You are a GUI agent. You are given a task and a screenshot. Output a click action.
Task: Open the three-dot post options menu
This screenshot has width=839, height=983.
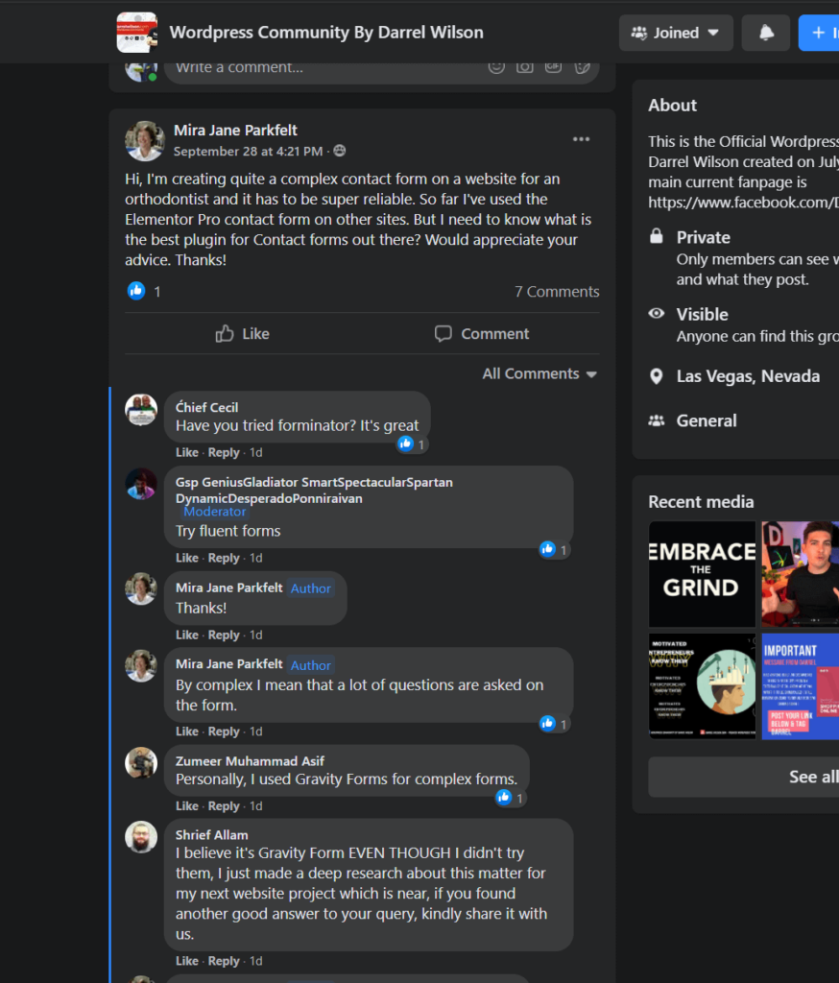tap(582, 139)
